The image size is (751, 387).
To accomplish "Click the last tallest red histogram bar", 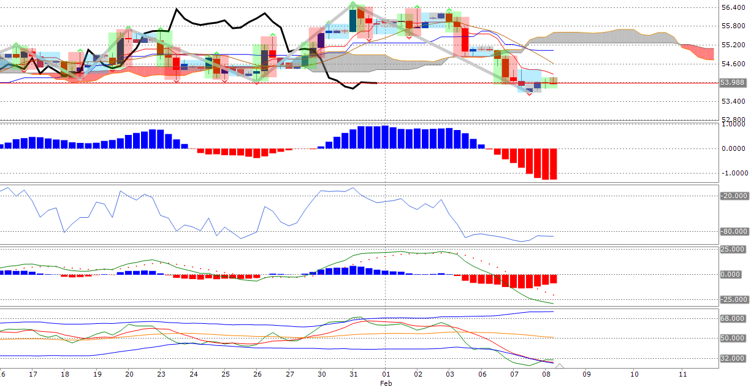I will click(552, 164).
